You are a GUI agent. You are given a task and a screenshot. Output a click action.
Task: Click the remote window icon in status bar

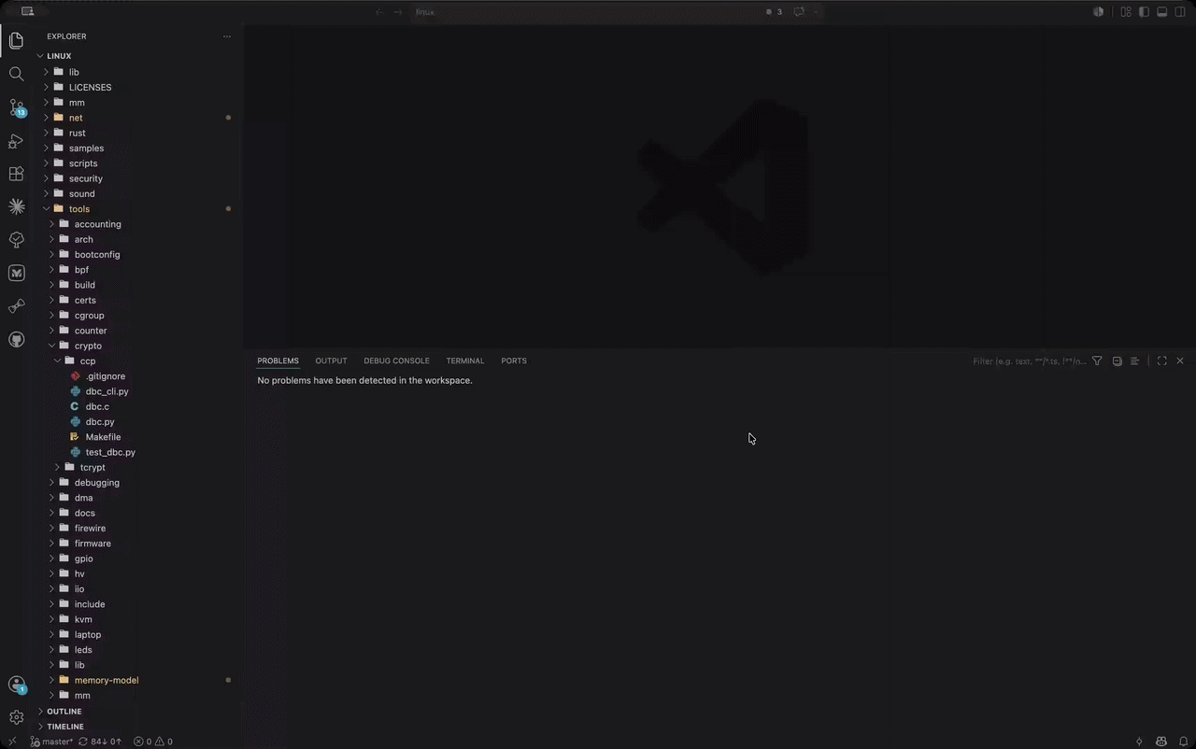[12, 742]
